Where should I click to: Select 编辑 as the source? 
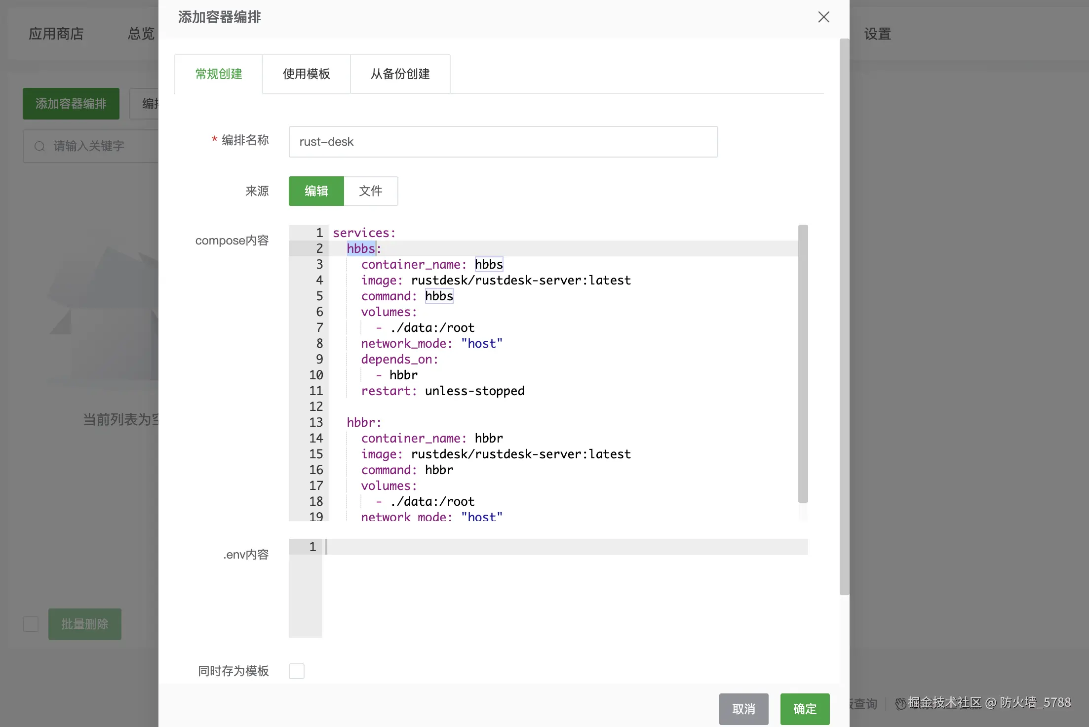316,191
